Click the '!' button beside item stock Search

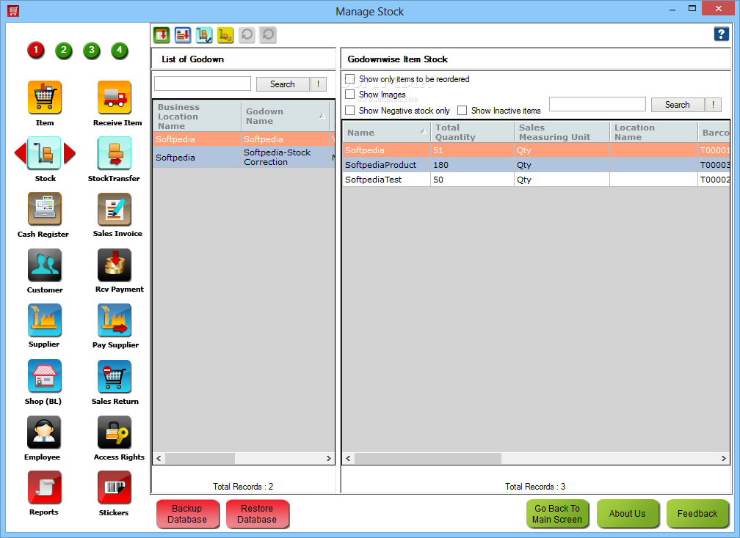coord(713,105)
